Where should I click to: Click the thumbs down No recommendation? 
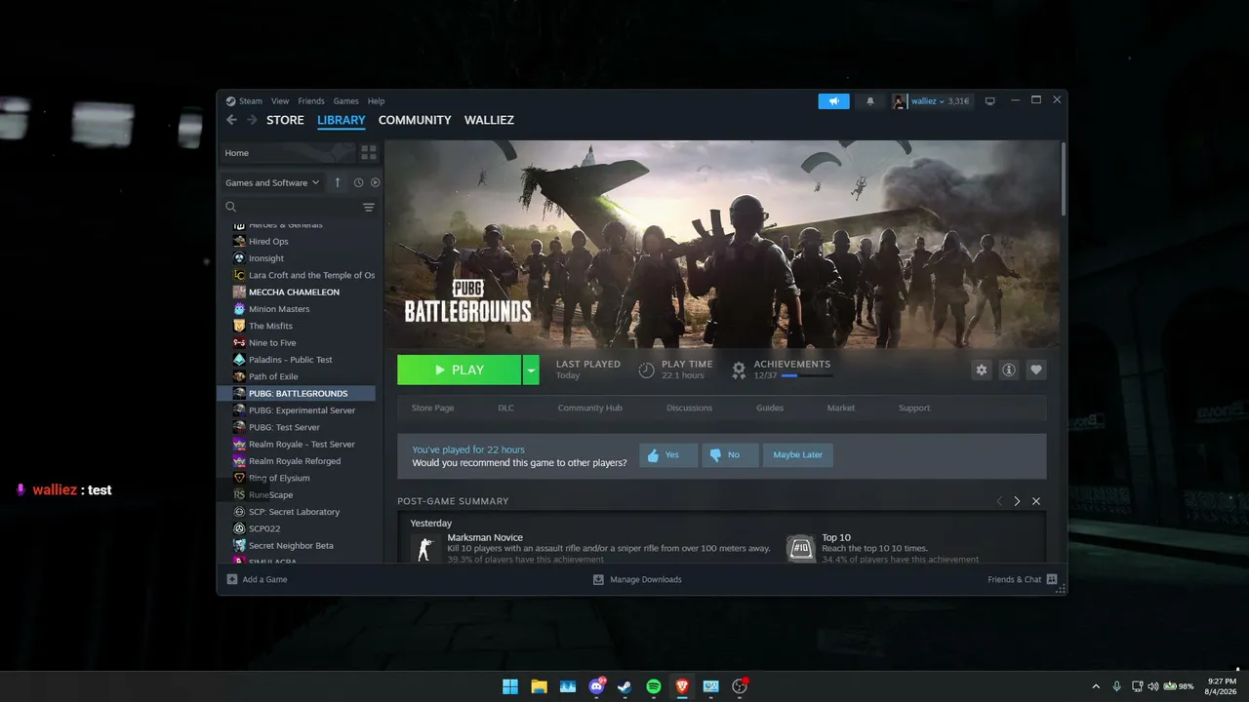pyautogui.click(x=730, y=455)
